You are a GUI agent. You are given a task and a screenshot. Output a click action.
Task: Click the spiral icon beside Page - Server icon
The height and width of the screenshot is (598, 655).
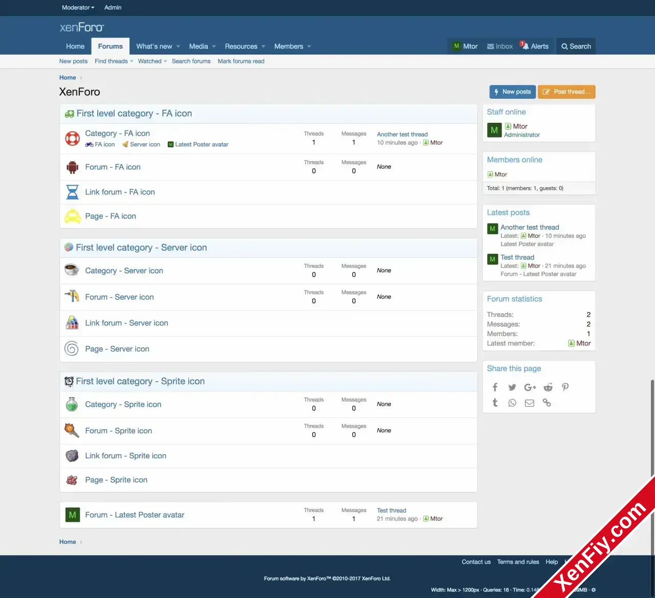pyautogui.click(x=72, y=348)
